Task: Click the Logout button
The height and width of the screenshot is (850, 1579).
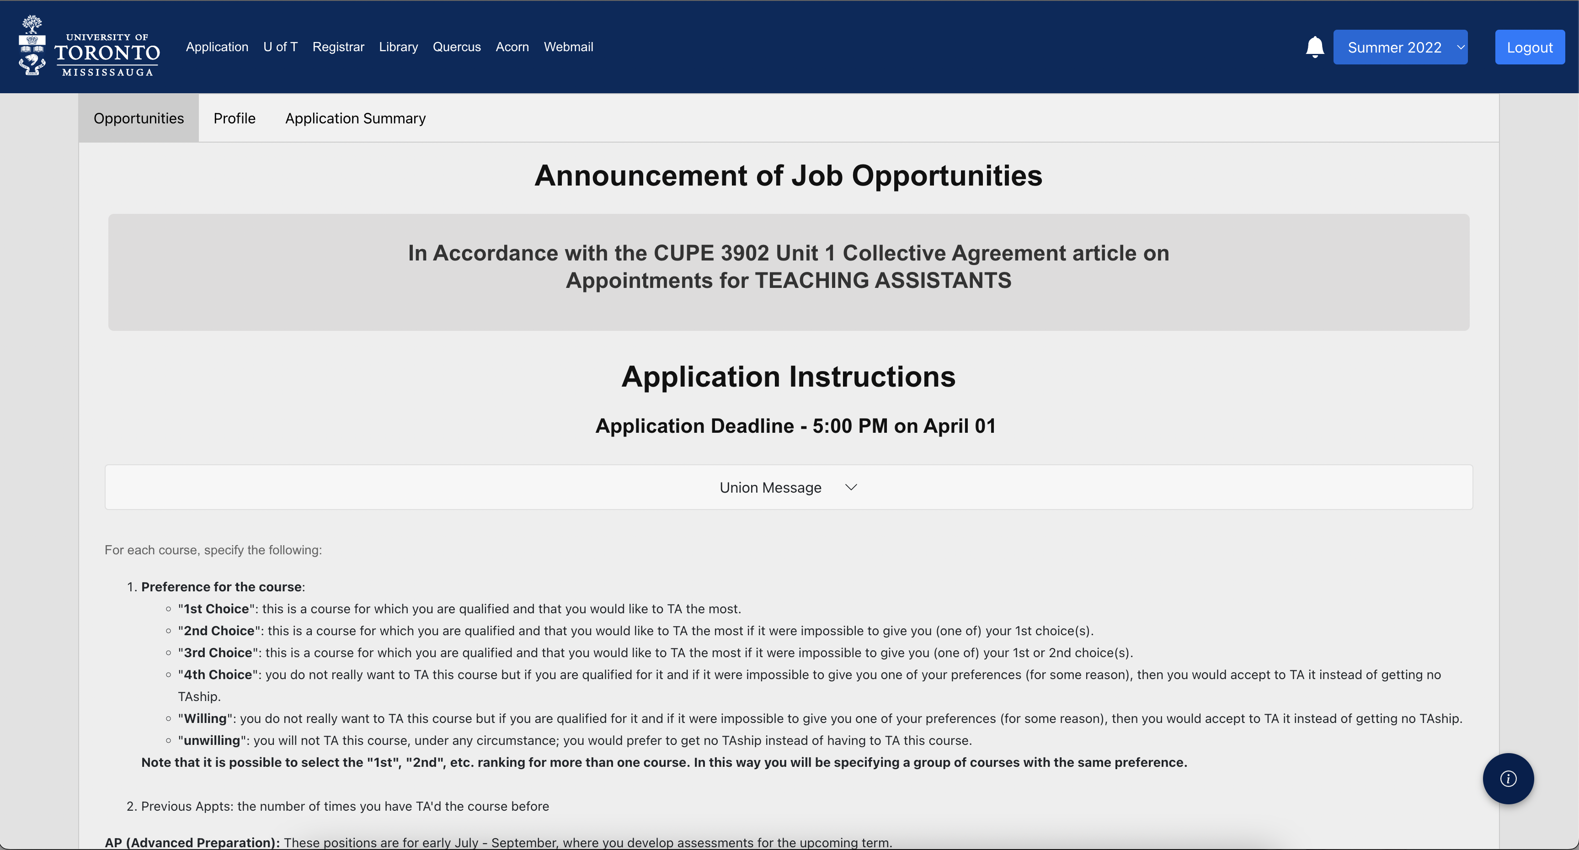Action: [x=1530, y=47]
